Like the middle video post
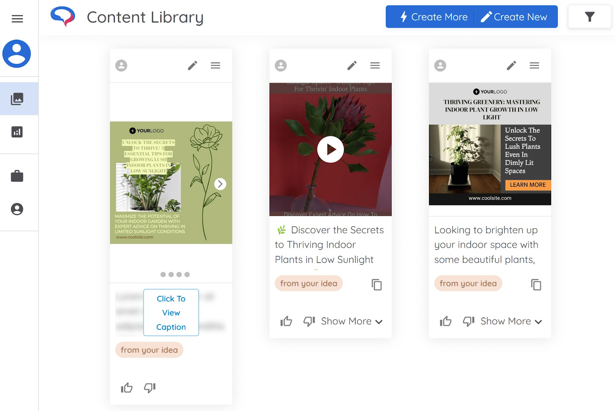Viewport: 615px width, 411px height. pos(286,321)
